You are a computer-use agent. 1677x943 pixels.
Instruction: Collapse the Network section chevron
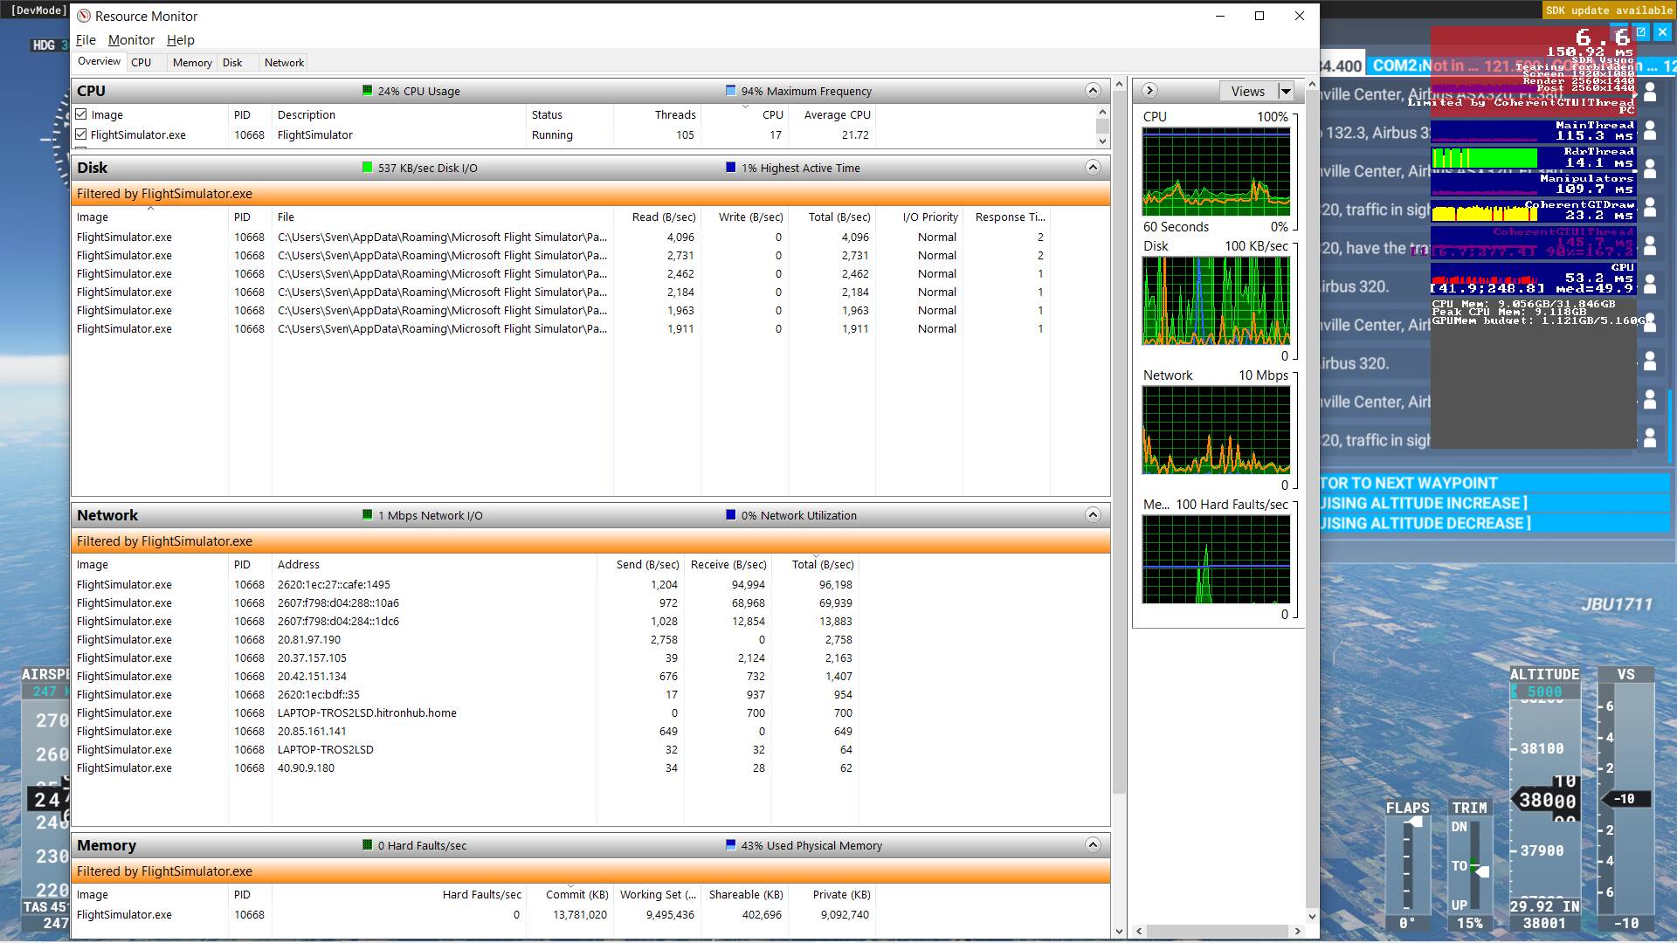pos(1092,515)
